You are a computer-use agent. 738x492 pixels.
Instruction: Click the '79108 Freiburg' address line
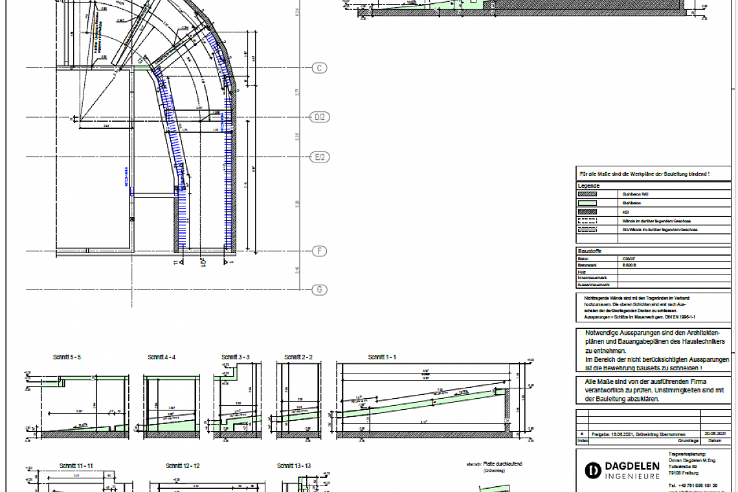click(684, 473)
